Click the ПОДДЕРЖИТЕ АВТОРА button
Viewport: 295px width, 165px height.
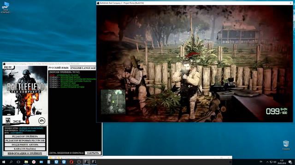[25, 145]
